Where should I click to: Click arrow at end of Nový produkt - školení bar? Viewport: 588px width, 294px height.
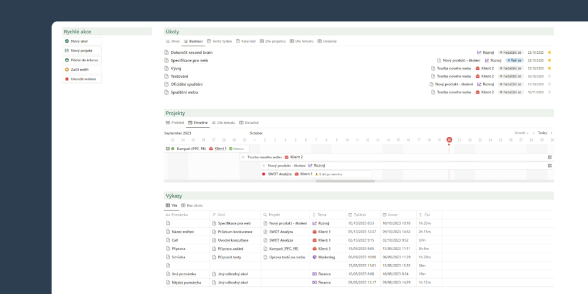tap(550, 165)
